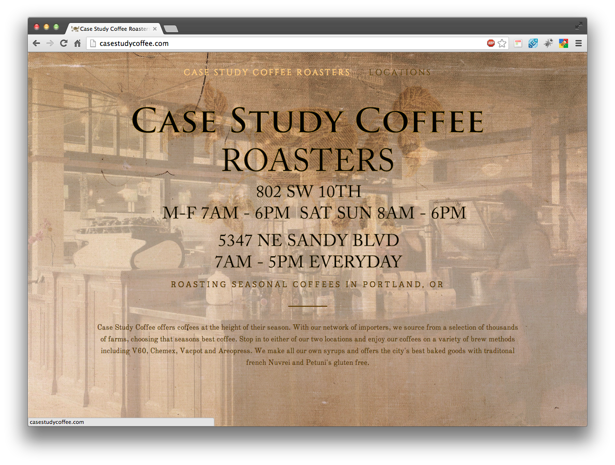
Task: Click the casestudycoffee.com status bar text
Action: point(57,422)
